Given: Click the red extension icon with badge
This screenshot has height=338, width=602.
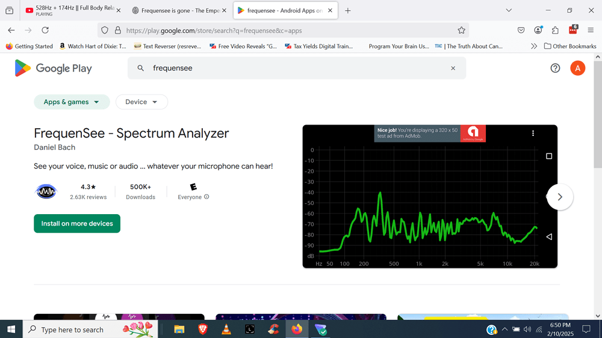Looking at the screenshot, I should [573, 29].
